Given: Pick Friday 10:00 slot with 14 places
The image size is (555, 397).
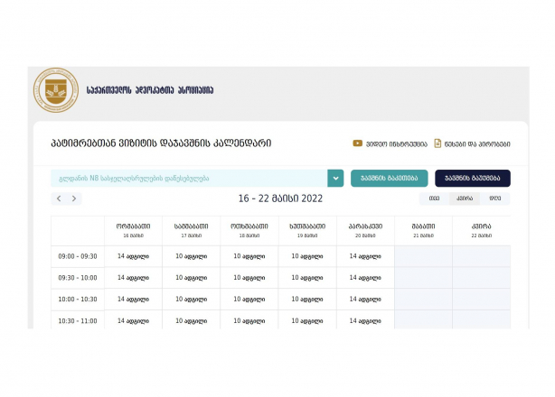Looking at the screenshot, I should [x=366, y=300].
